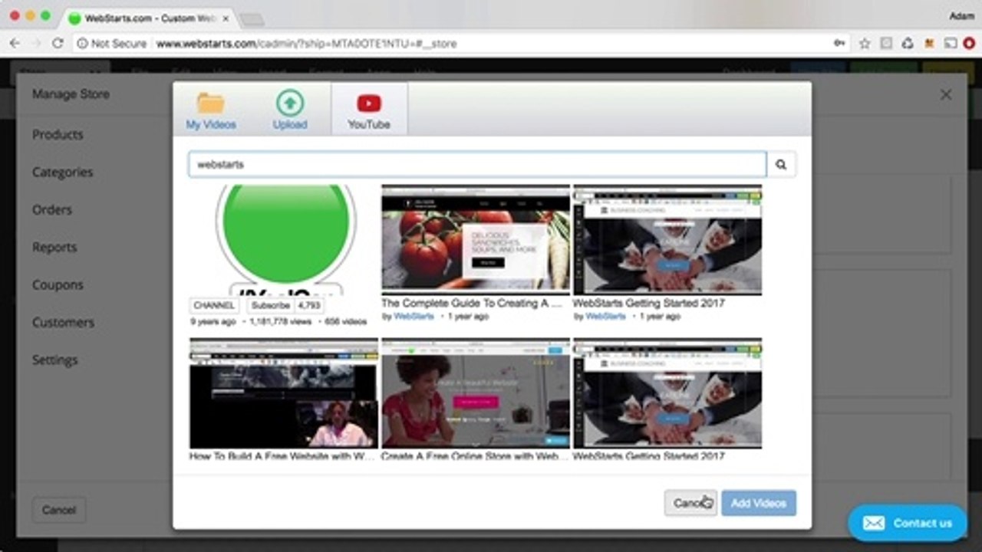The image size is (982, 552).
Task: Open Products in Manage Store sidebar
Action: [58, 134]
